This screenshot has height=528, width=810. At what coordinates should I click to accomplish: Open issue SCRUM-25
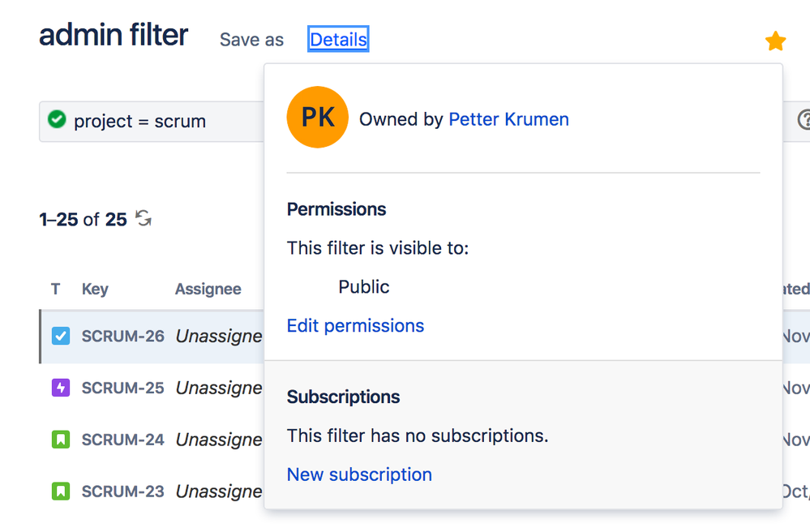(x=122, y=388)
